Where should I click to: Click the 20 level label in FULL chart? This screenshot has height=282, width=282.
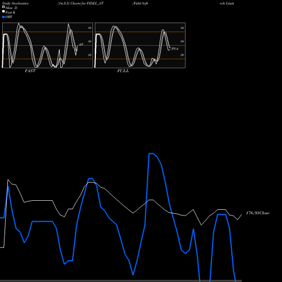click(x=182, y=55)
